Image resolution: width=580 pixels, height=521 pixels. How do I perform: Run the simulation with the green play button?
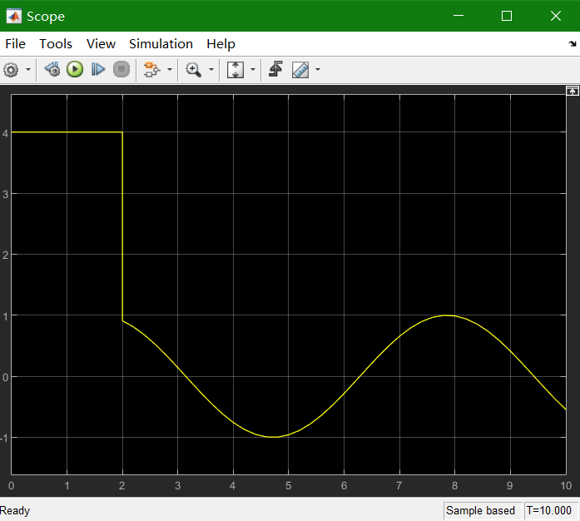[75, 69]
